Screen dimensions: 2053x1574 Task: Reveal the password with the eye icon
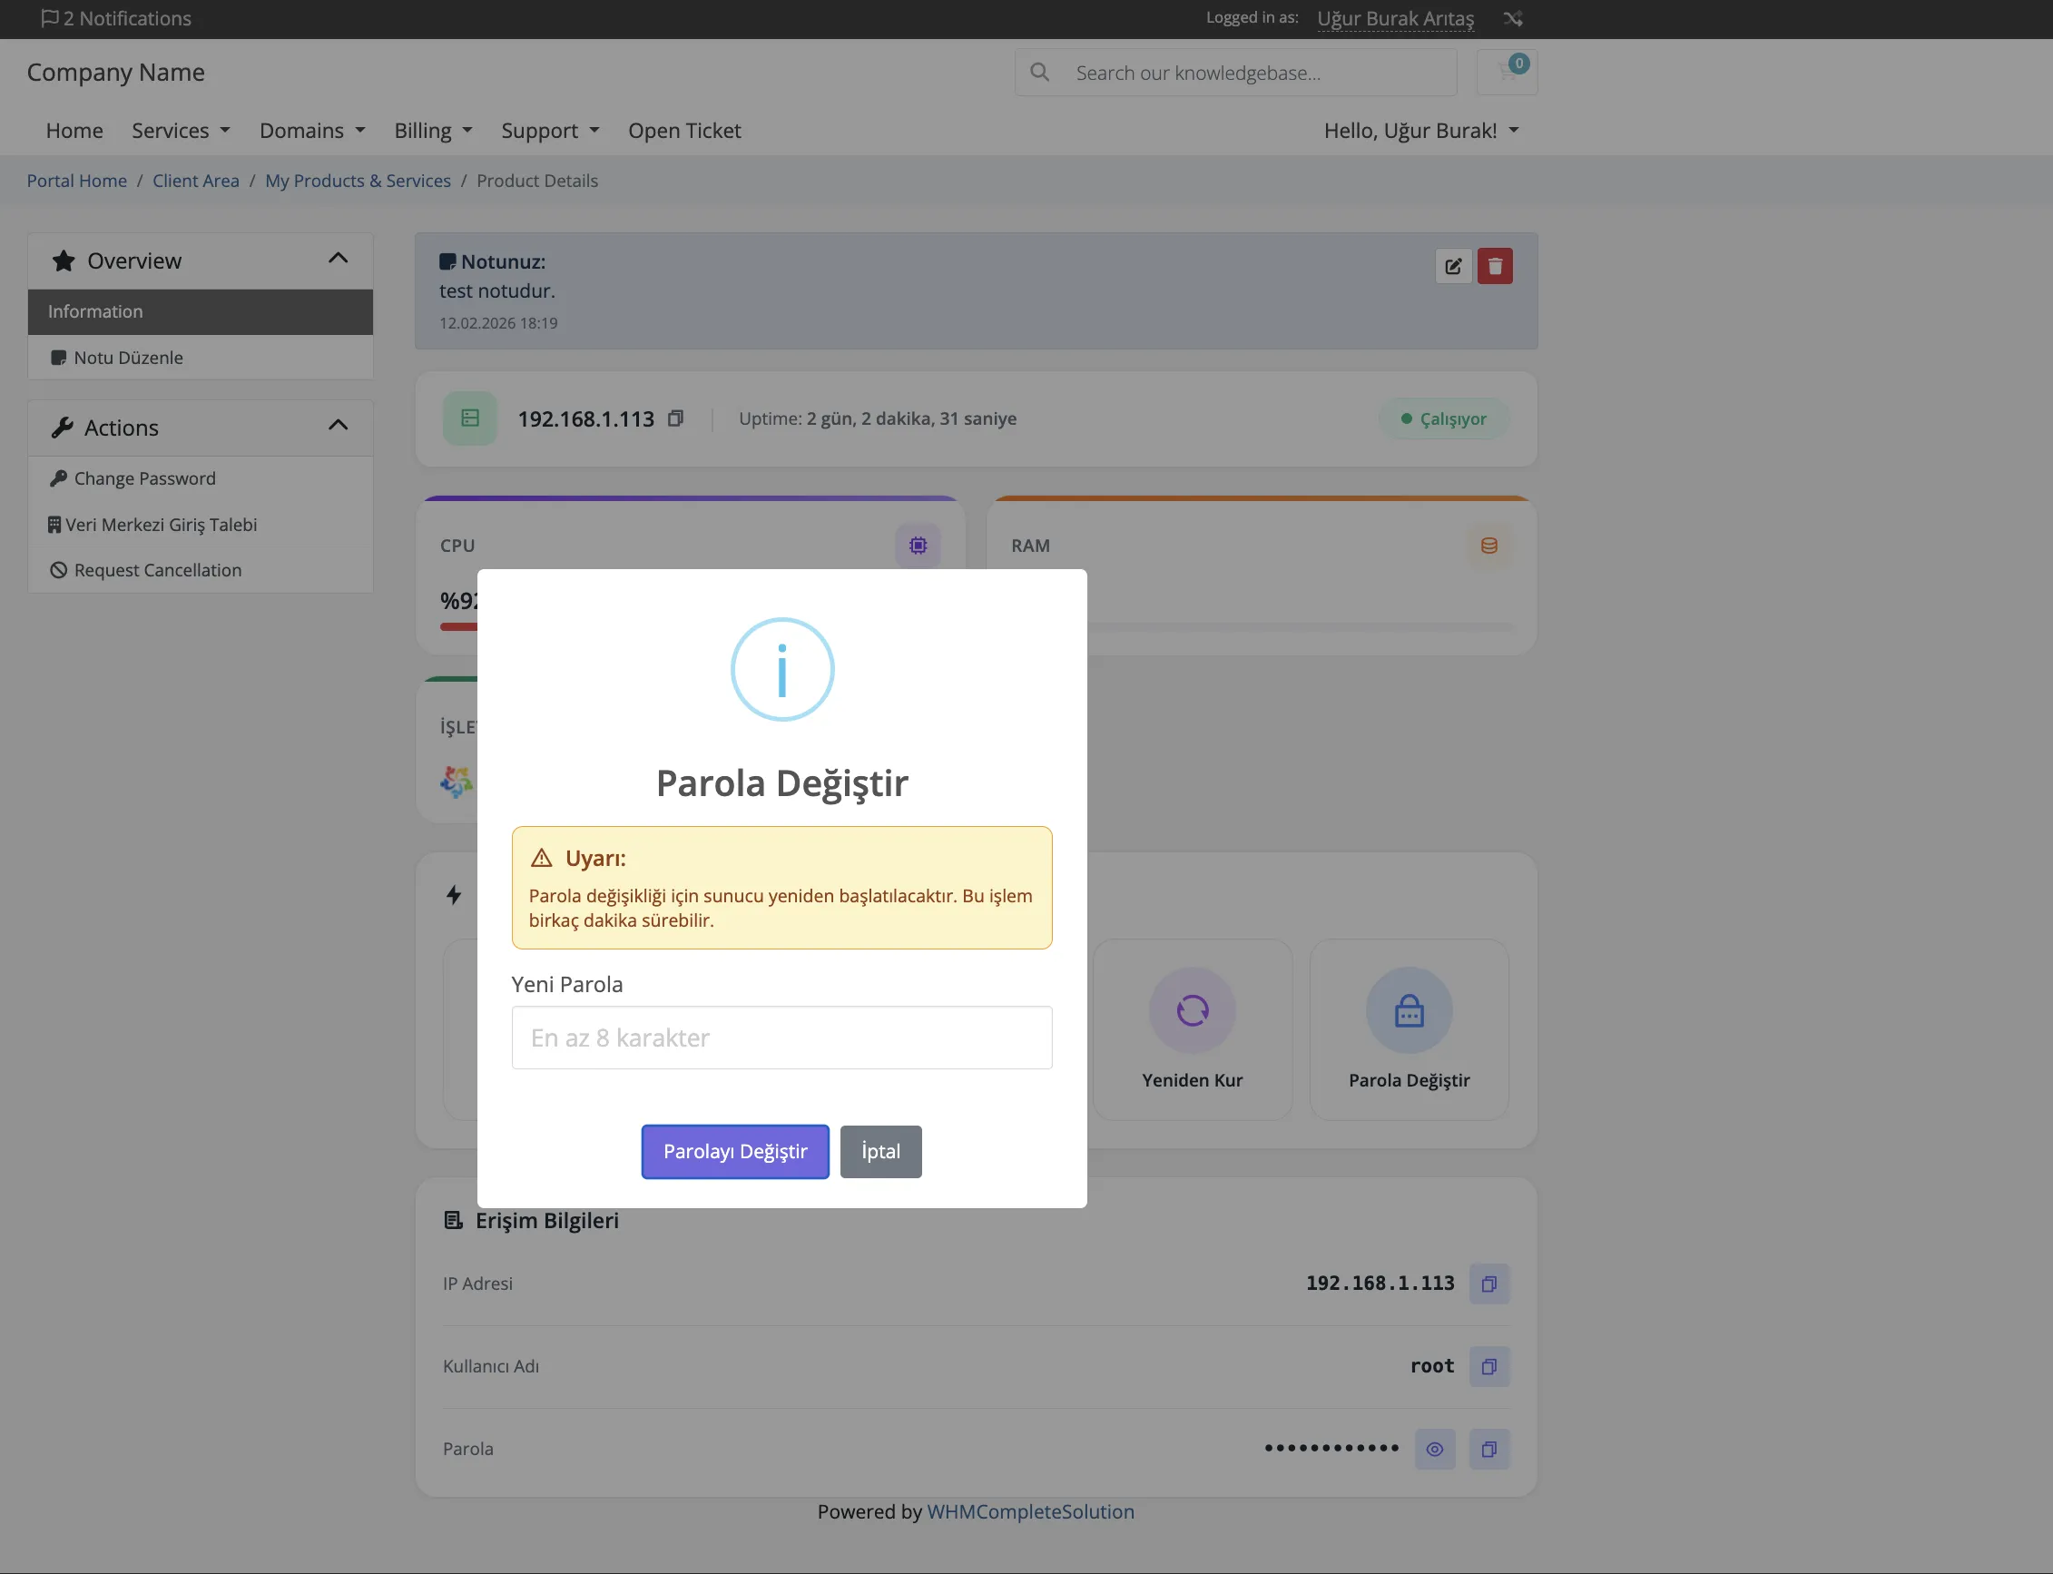[x=1435, y=1449]
